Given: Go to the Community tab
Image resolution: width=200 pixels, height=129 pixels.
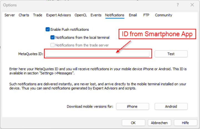Looking at the screenshot, I should coord(164,15).
